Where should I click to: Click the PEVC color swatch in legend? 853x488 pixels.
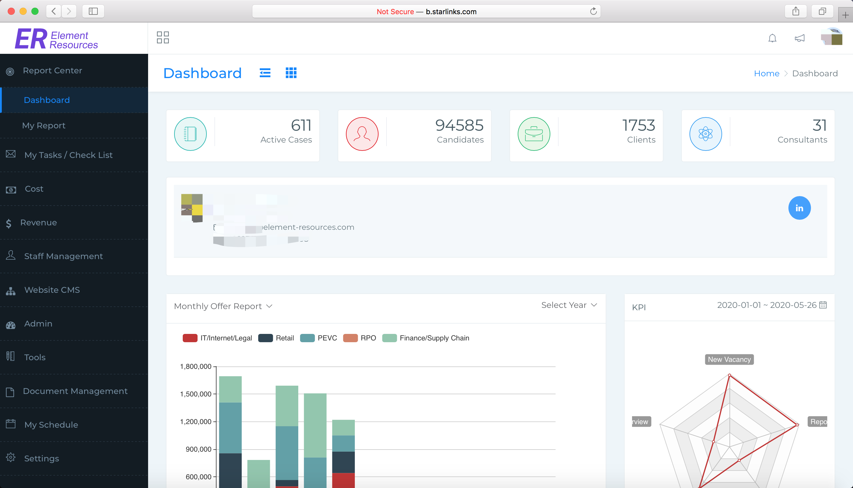click(x=307, y=338)
